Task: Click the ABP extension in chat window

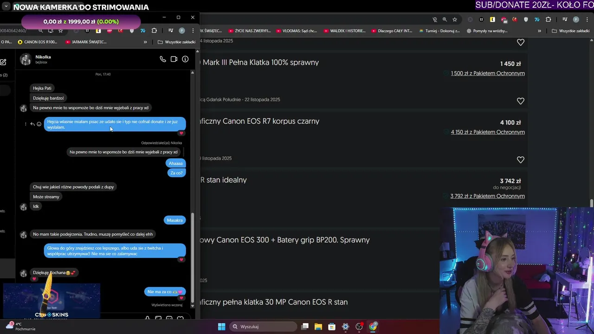Action: pos(110,31)
